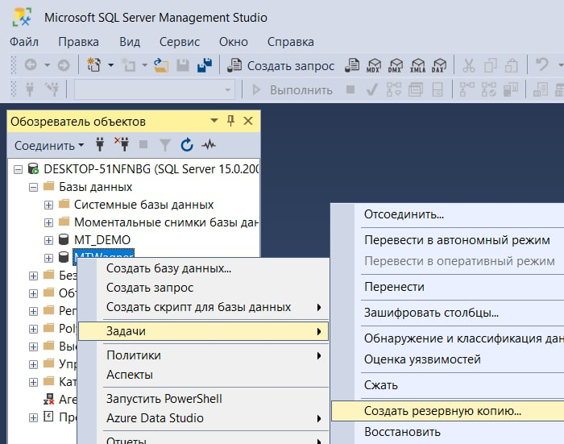The width and height of the screenshot is (564, 444).
Task: Pin the Object Explorer panel
Action: [231, 121]
